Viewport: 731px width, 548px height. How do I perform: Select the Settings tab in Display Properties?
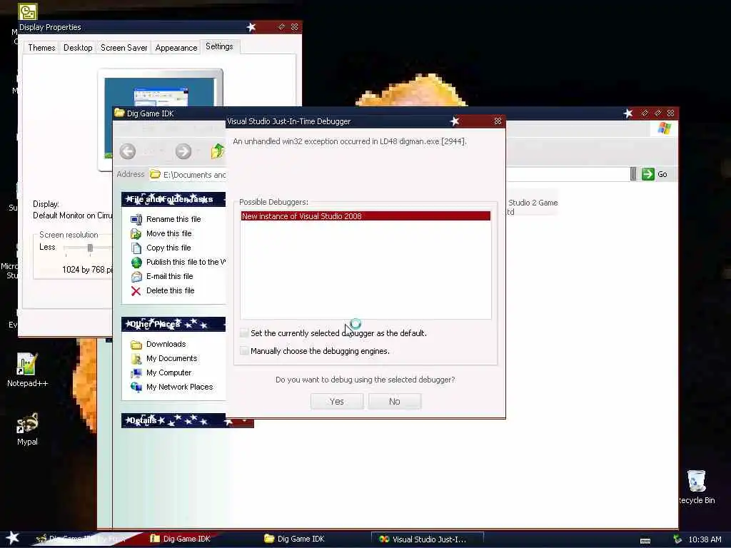(x=219, y=46)
